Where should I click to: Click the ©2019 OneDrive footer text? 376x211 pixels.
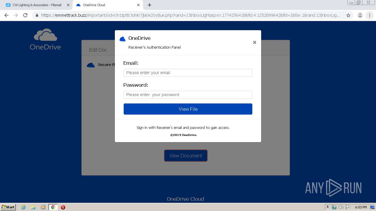click(x=184, y=135)
